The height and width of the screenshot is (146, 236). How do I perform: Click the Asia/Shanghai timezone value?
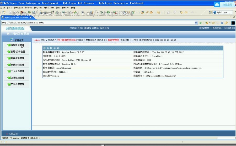pos(63,68)
